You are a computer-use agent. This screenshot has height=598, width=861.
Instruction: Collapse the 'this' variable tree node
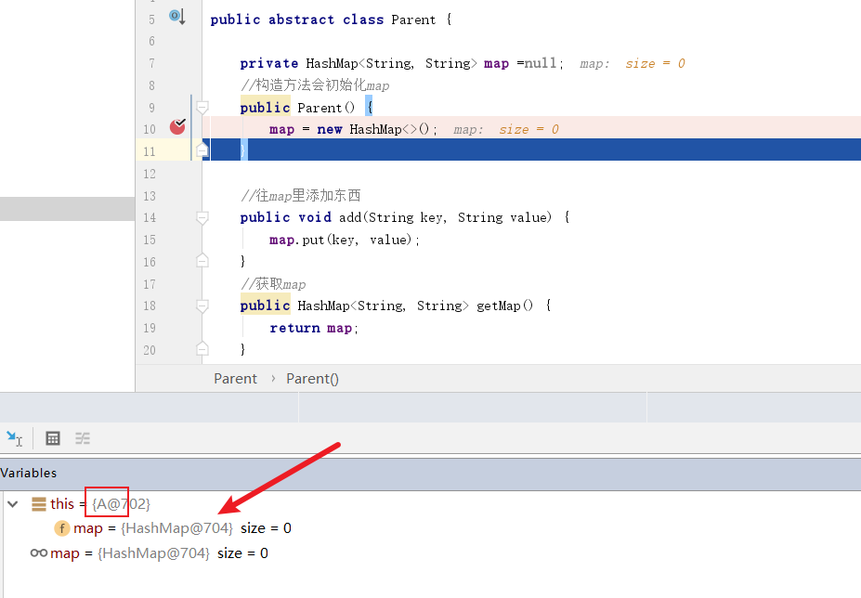tap(12, 504)
